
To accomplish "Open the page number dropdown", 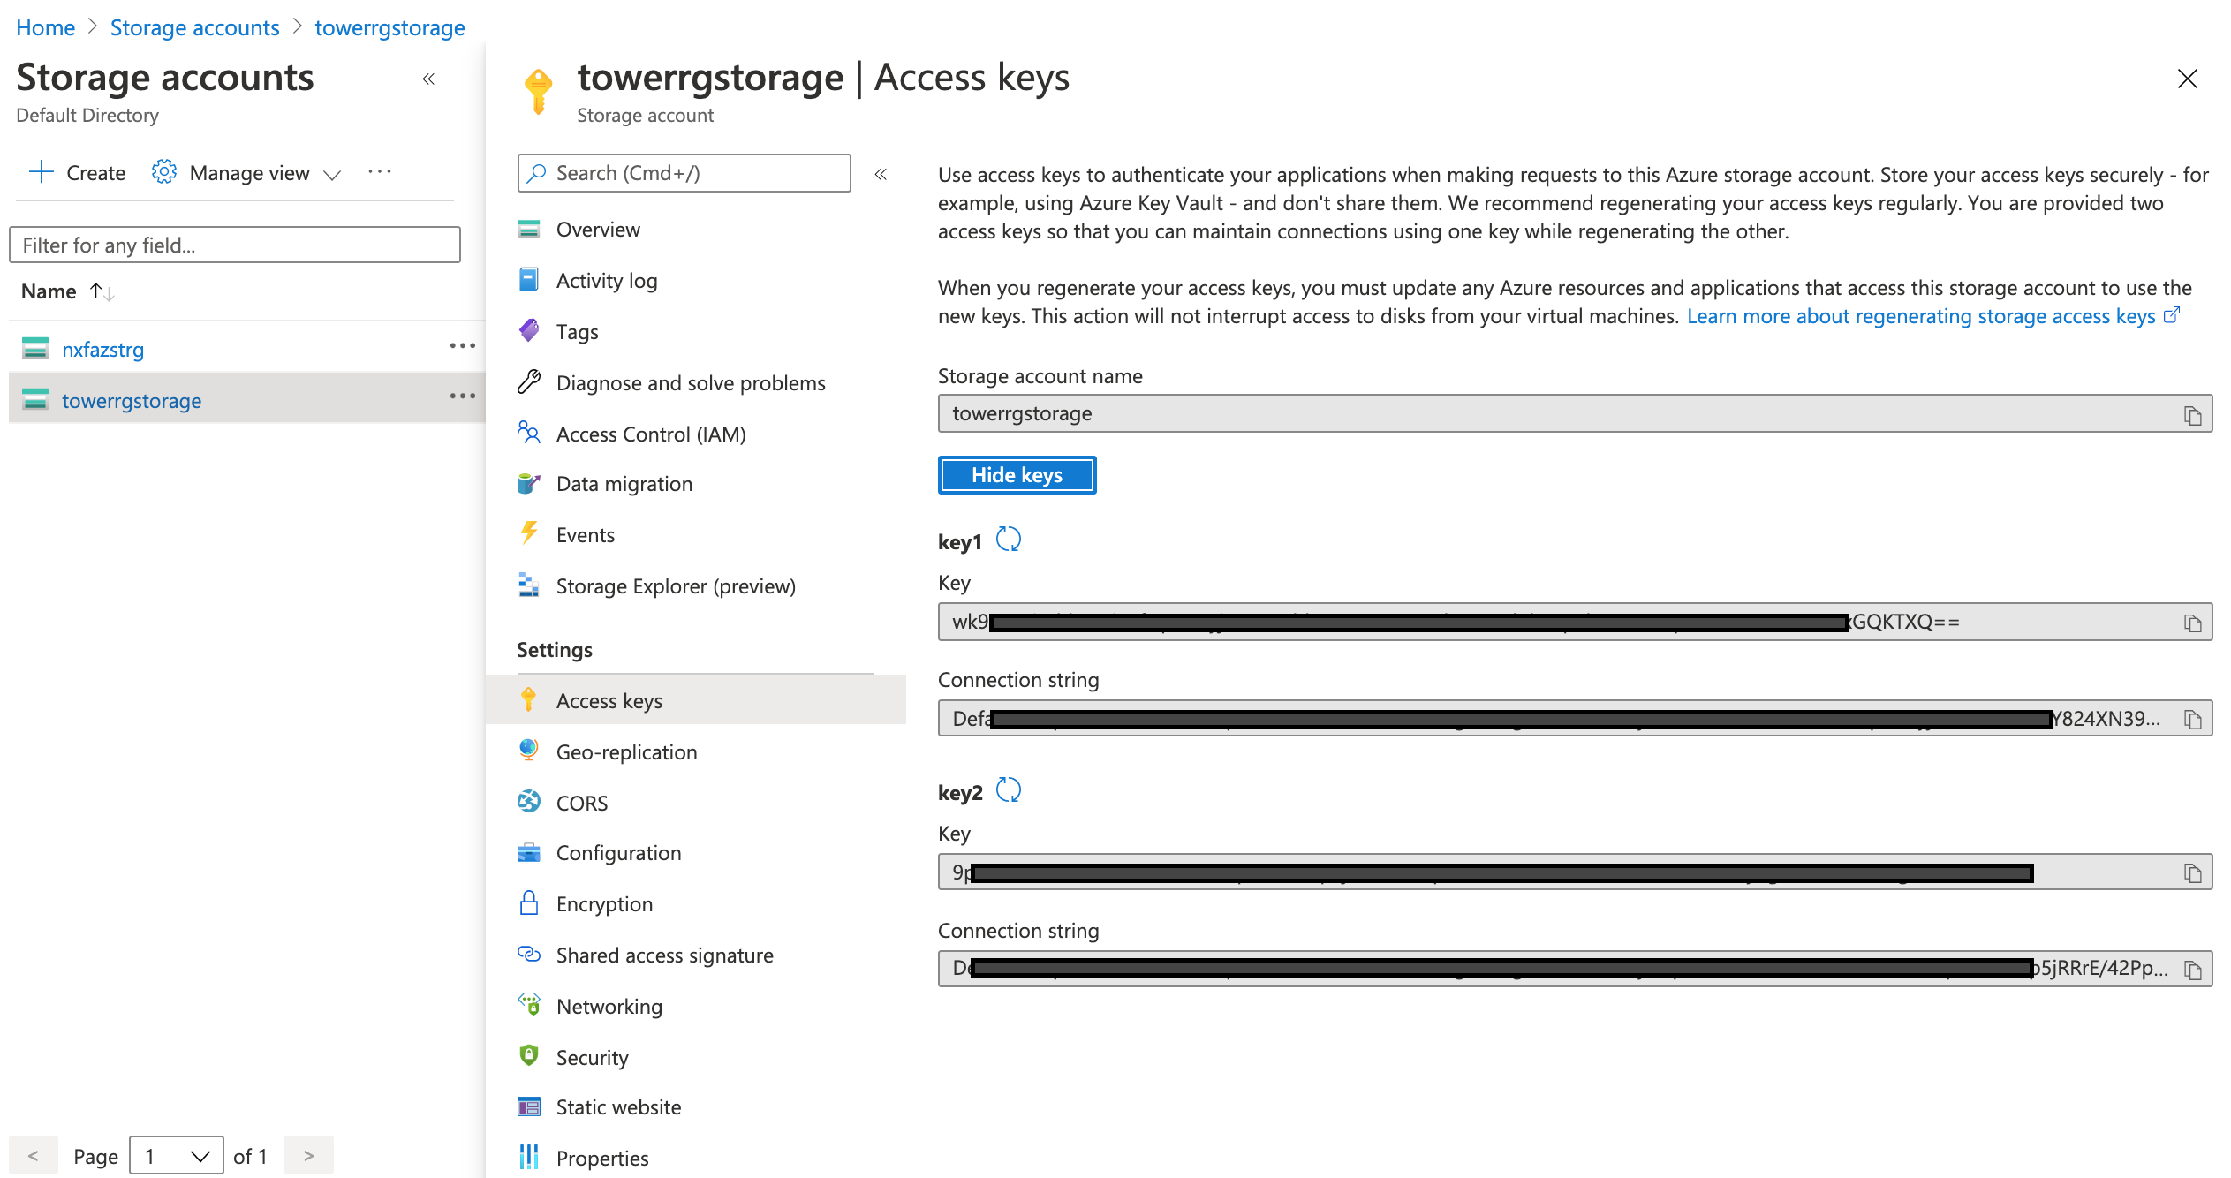I will point(177,1155).
